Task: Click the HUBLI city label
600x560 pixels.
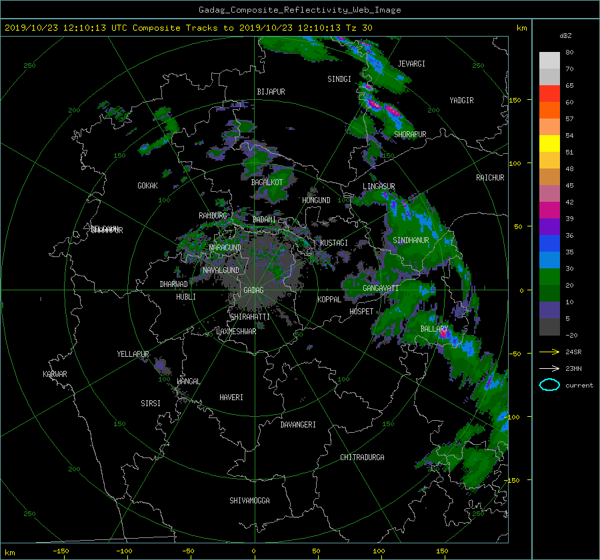Action: pos(186,296)
